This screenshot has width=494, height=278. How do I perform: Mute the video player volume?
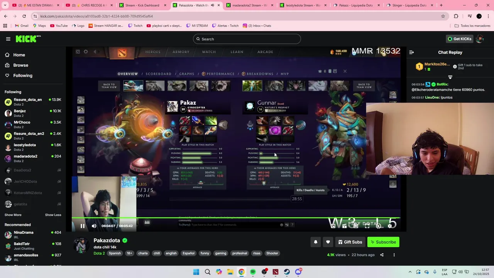(x=94, y=226)
